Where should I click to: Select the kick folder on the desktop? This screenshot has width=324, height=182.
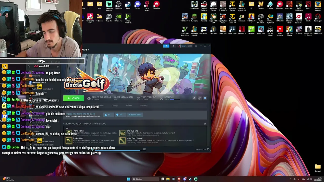tap(90, 5)
